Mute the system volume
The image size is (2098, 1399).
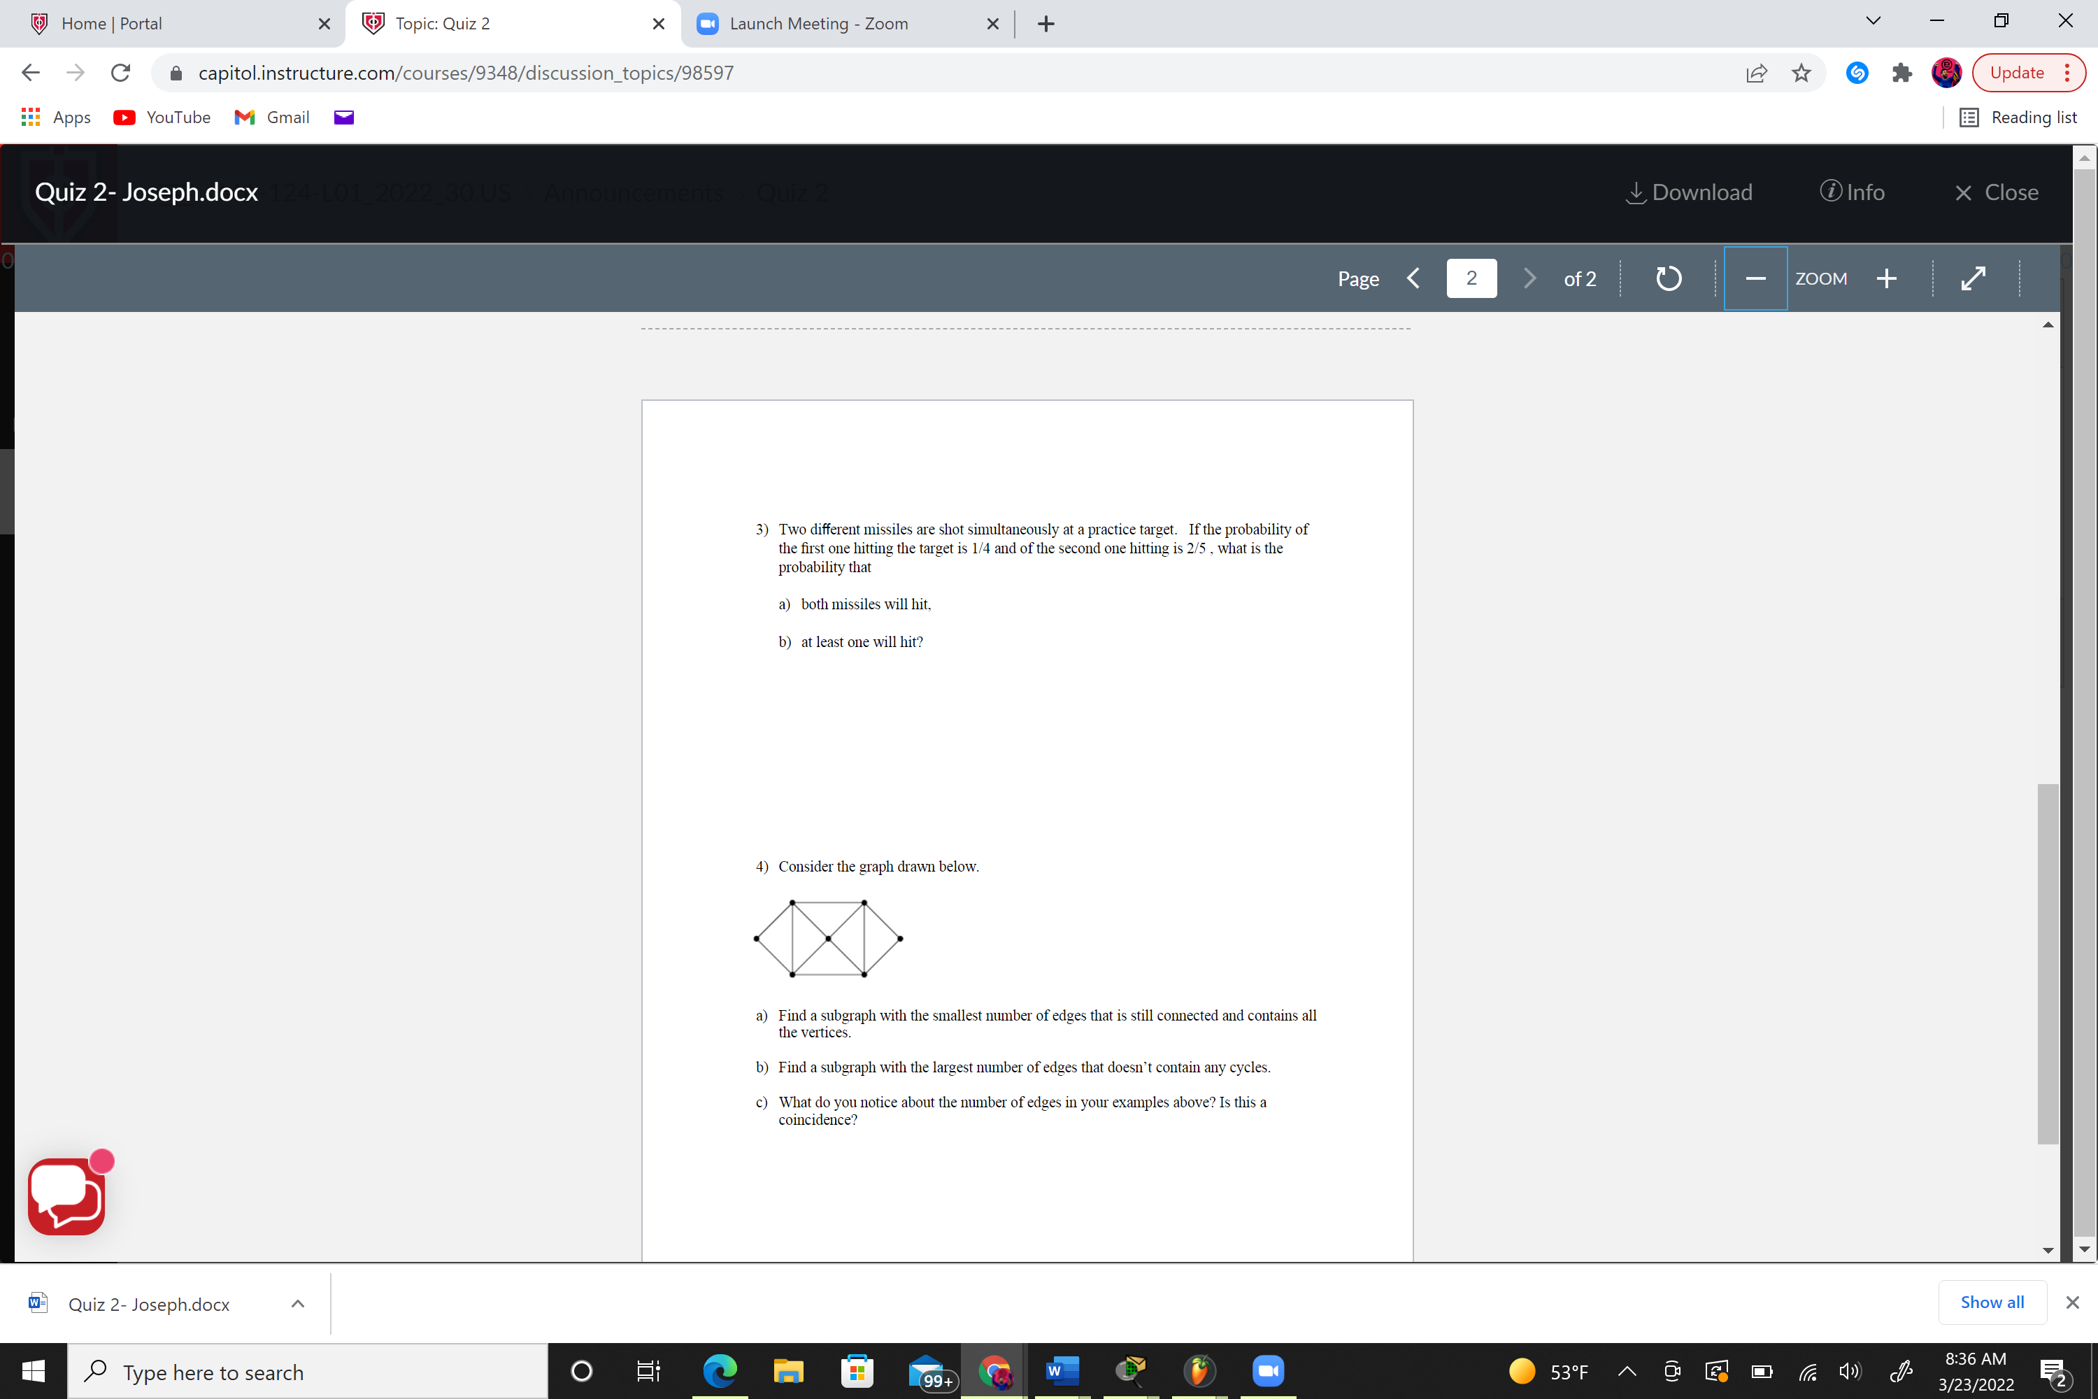1848,1371
